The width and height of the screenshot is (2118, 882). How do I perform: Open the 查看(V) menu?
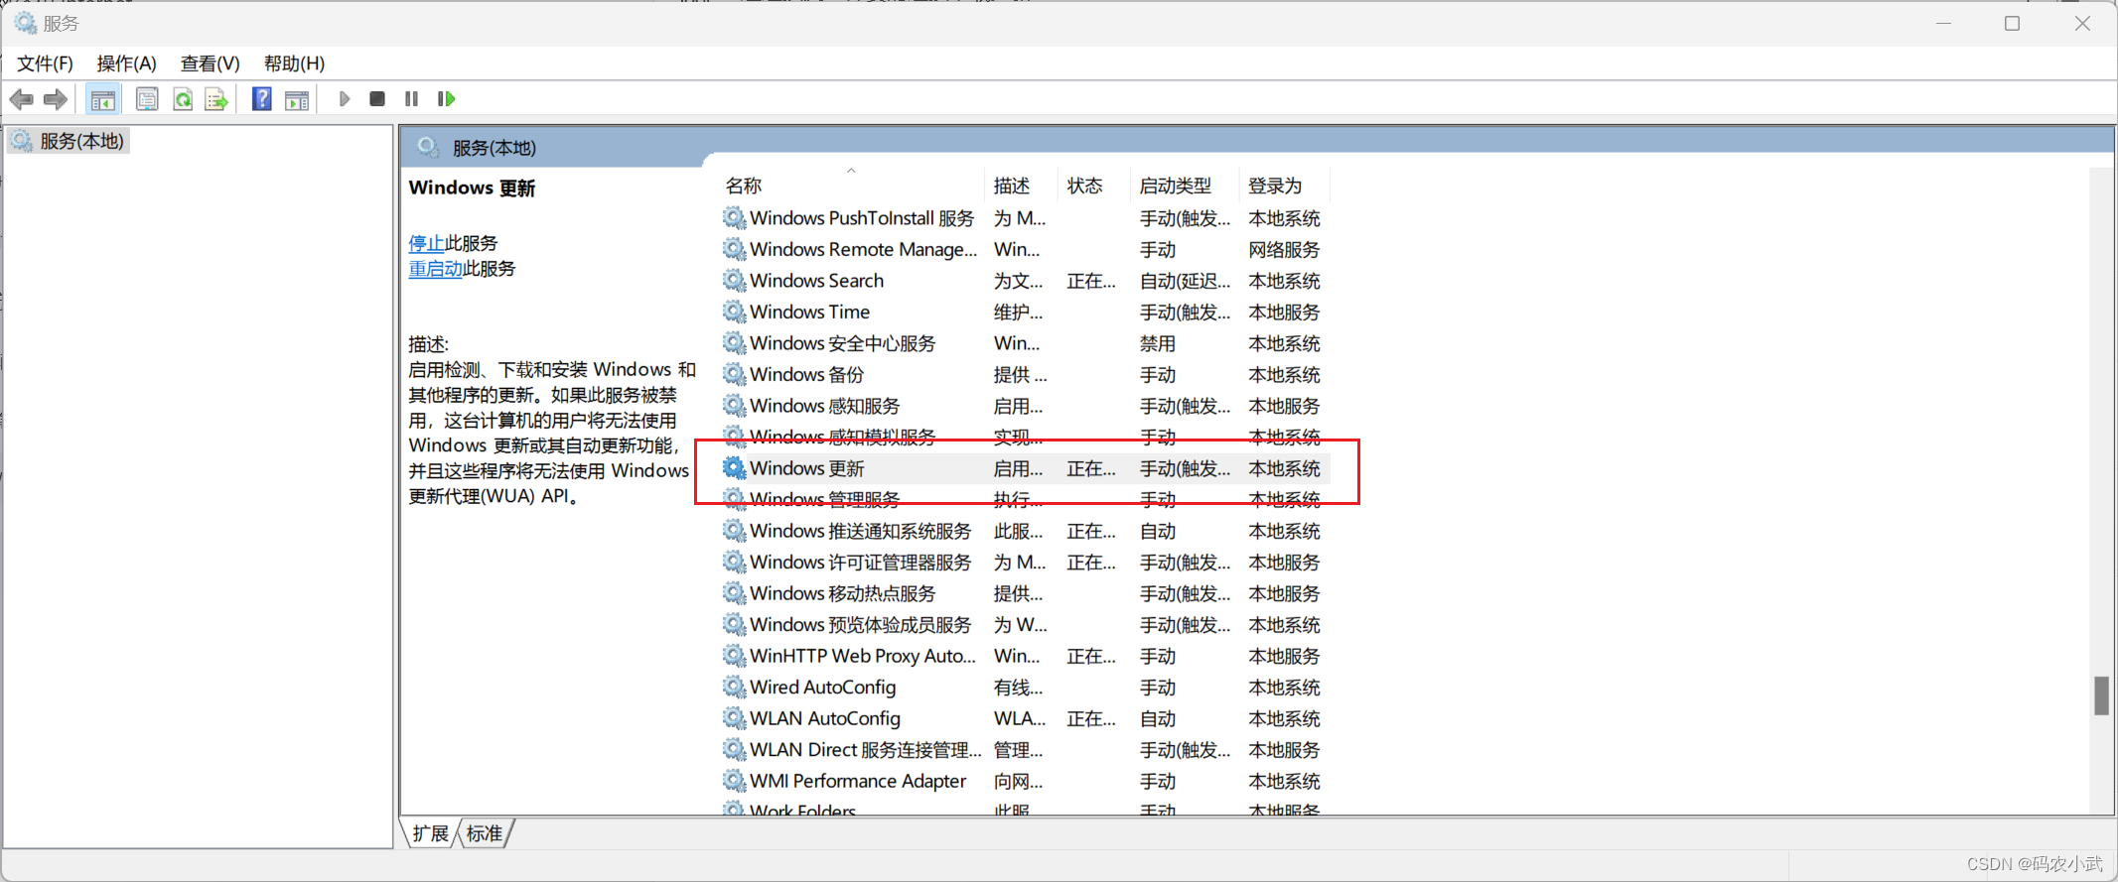click(x=210, y=63)
